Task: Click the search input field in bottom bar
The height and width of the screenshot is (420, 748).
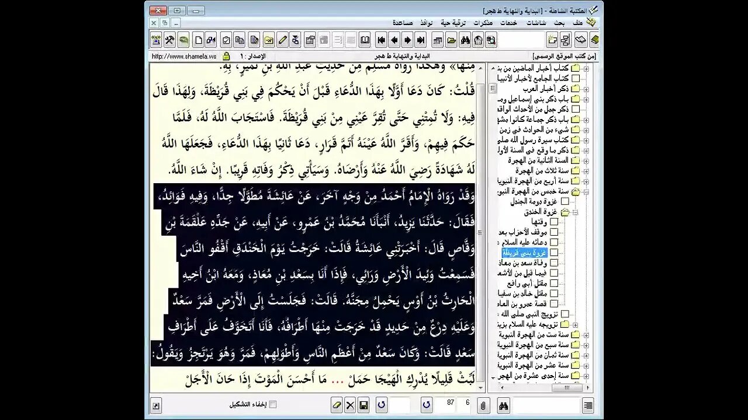Action: [546, 405]
